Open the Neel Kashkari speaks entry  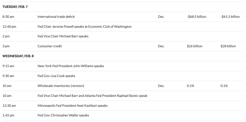72,106
